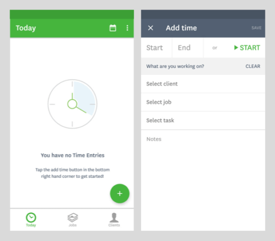The image size is (275, 241).
Task: Open the Select job dropdown
Action: (x=203, y=102)
